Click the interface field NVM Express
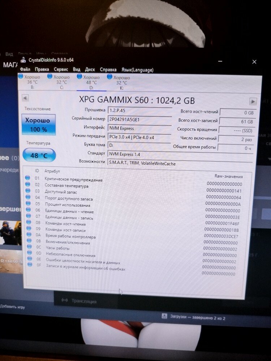 [139, 128]
